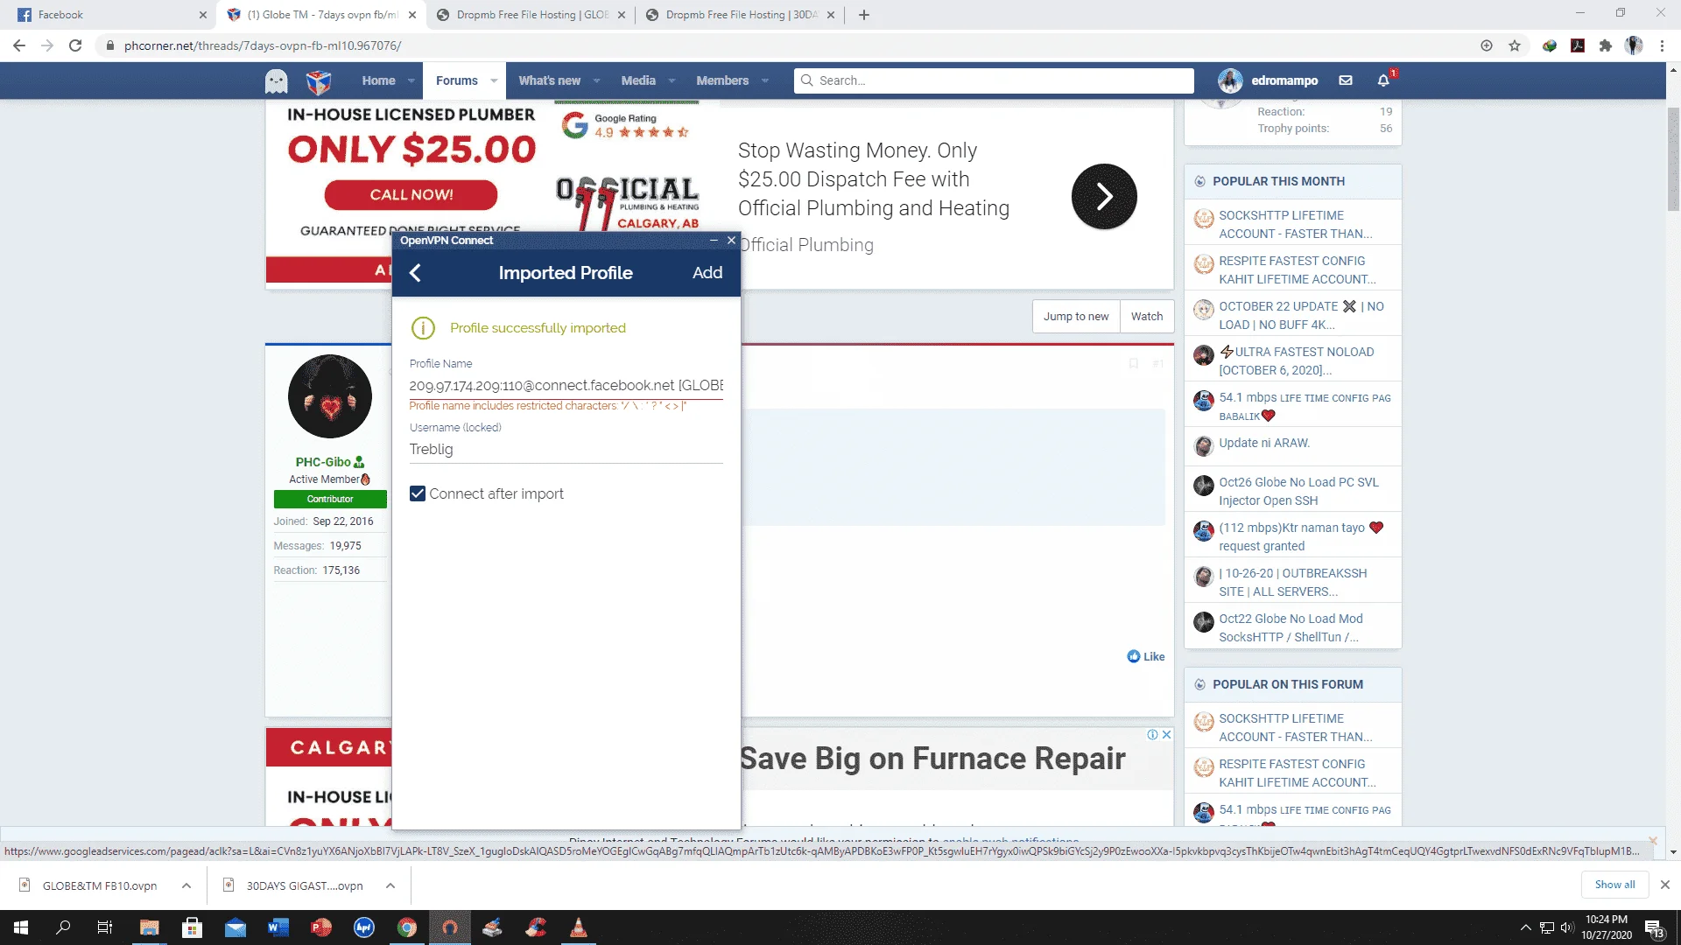Reload the current page

coord(75,45)
